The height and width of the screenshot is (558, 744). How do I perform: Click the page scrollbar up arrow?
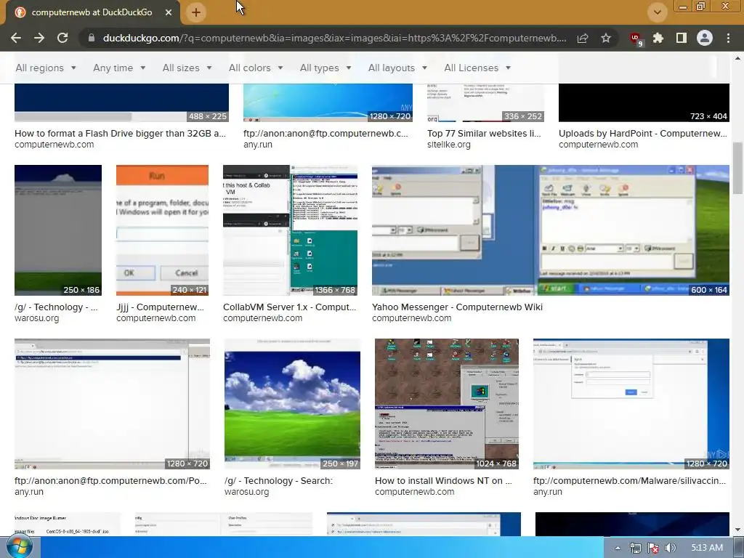click(737, 58)
